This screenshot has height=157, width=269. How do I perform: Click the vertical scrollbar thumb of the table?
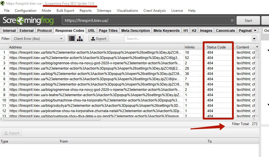click(x=257, y=56)
